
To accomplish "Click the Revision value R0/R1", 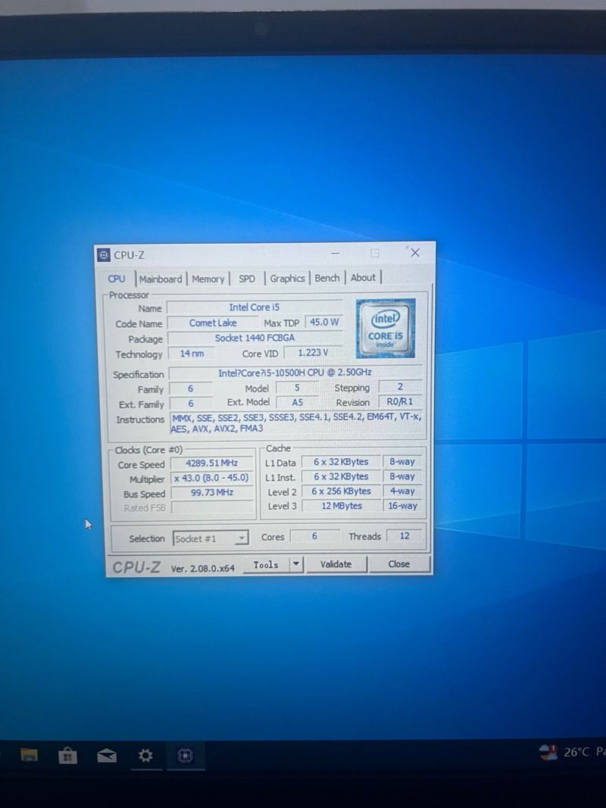I will tap(400, 401).
